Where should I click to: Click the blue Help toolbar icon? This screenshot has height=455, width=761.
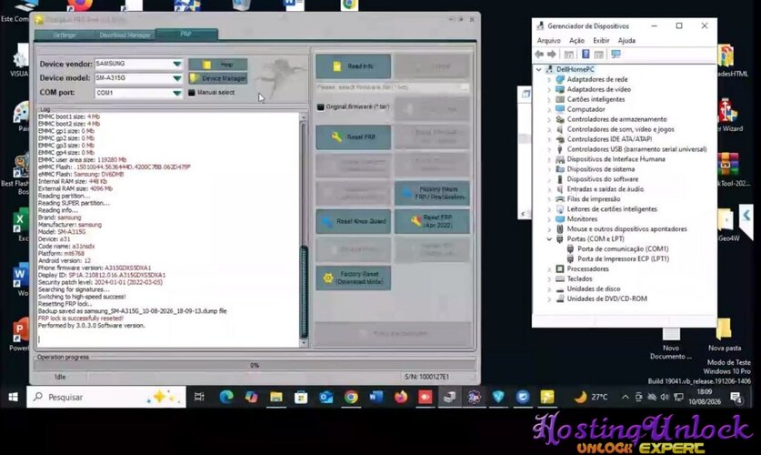(586, 55)
